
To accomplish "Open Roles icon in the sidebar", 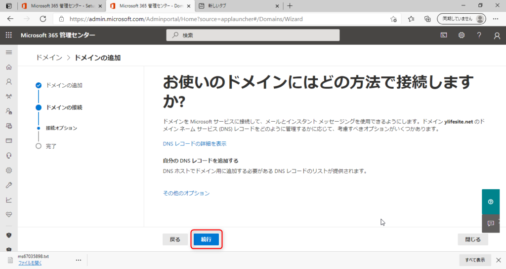I will [9, 111].
